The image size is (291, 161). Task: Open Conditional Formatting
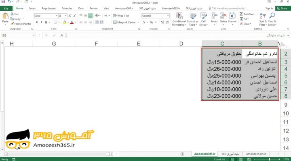click(x=179, y=19)
